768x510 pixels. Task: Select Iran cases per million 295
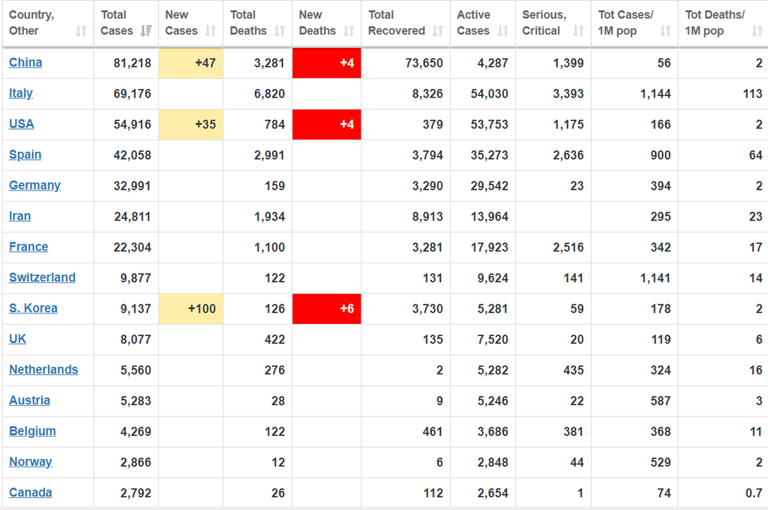[x=661, y=217]
